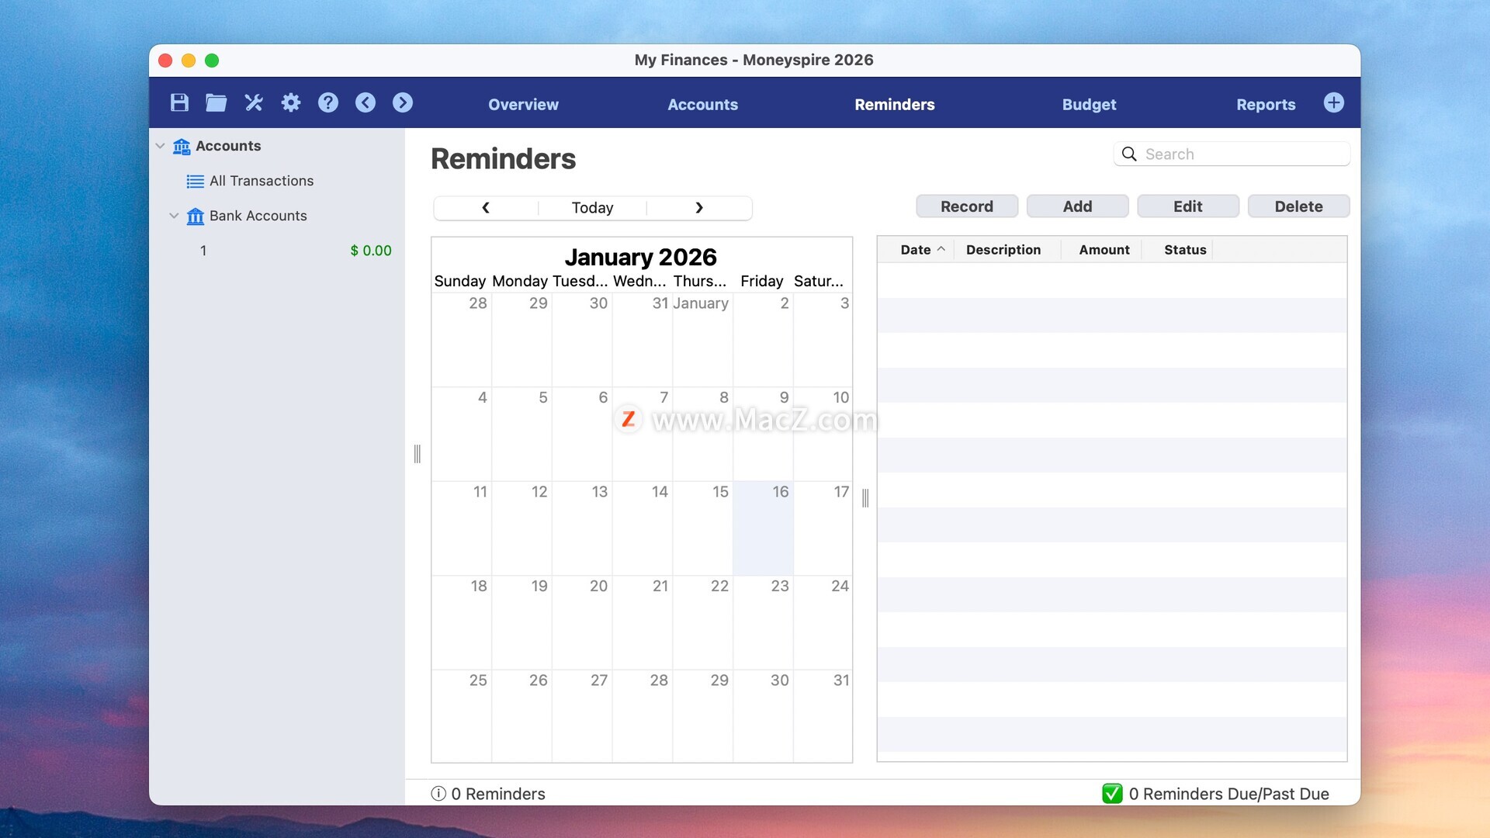Collapse the Bank Accounts group
The height and width of the screenshot is (838, 1490).
click(x=174, y=216)
